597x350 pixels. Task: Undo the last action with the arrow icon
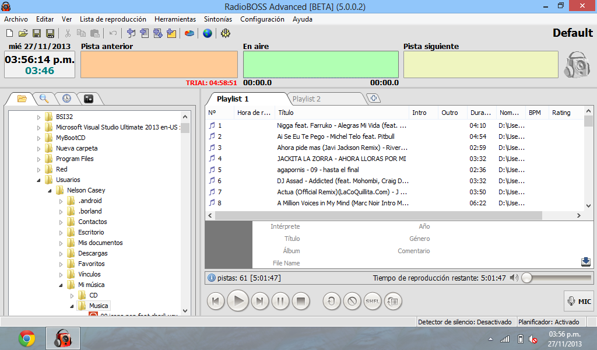(113, 33)
